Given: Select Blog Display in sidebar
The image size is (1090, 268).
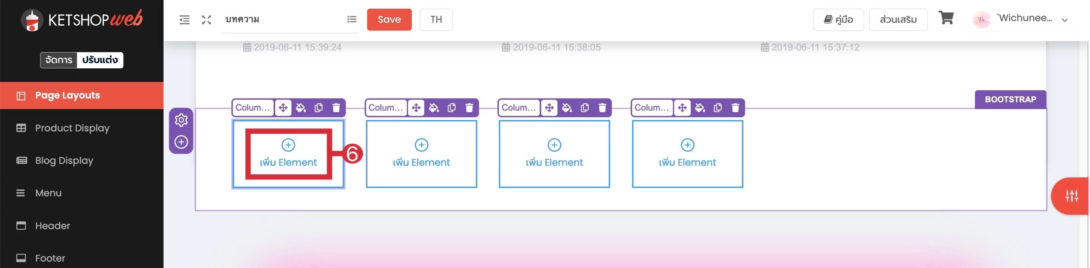Looking at the screenshot, I should [x=64, y=161].
